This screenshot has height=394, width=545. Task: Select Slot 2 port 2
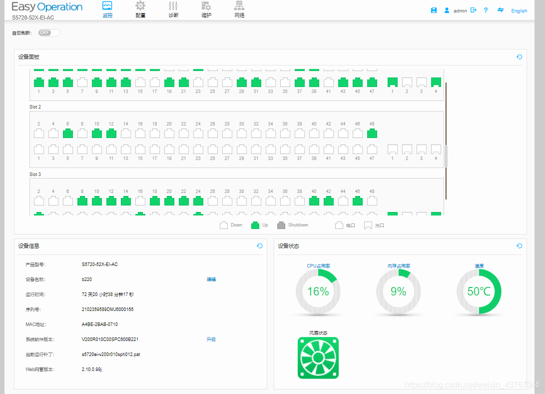tap(39, 133)
